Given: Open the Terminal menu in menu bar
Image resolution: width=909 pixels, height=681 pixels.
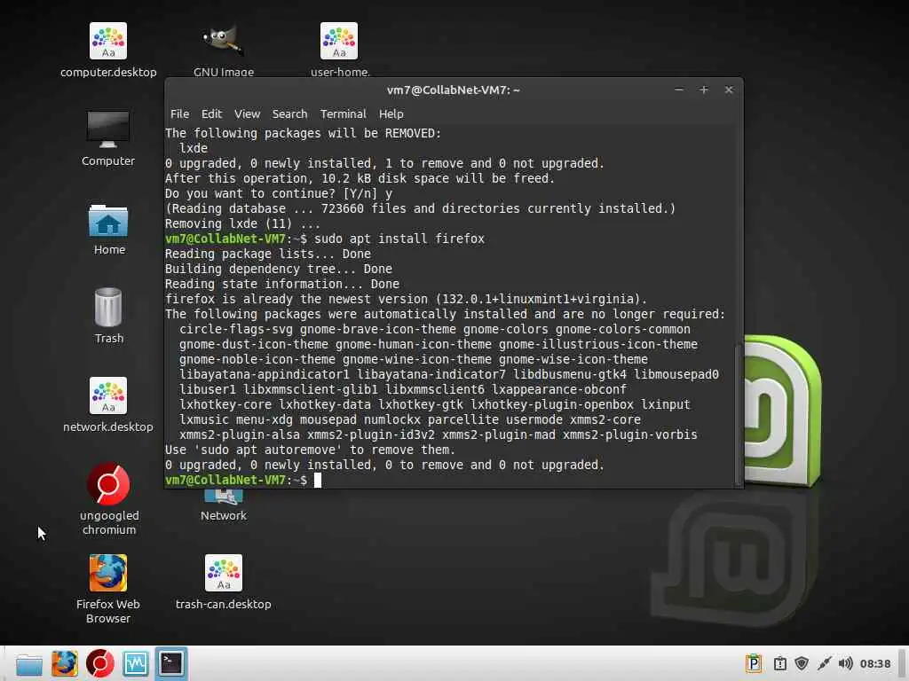Looking at the screenshot, I should 344,114.
